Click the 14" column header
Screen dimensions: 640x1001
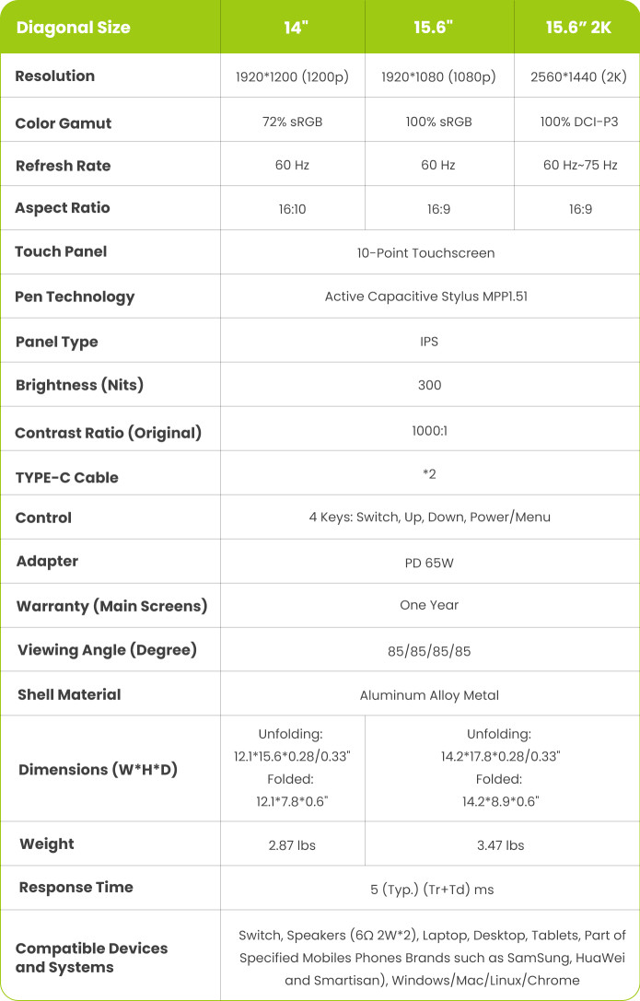(295, 27)
